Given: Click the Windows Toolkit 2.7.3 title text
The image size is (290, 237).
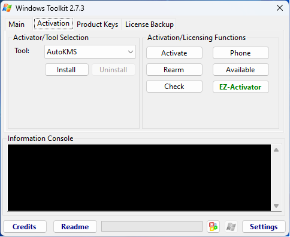Looking at the screenshot, I should (50, 8).
